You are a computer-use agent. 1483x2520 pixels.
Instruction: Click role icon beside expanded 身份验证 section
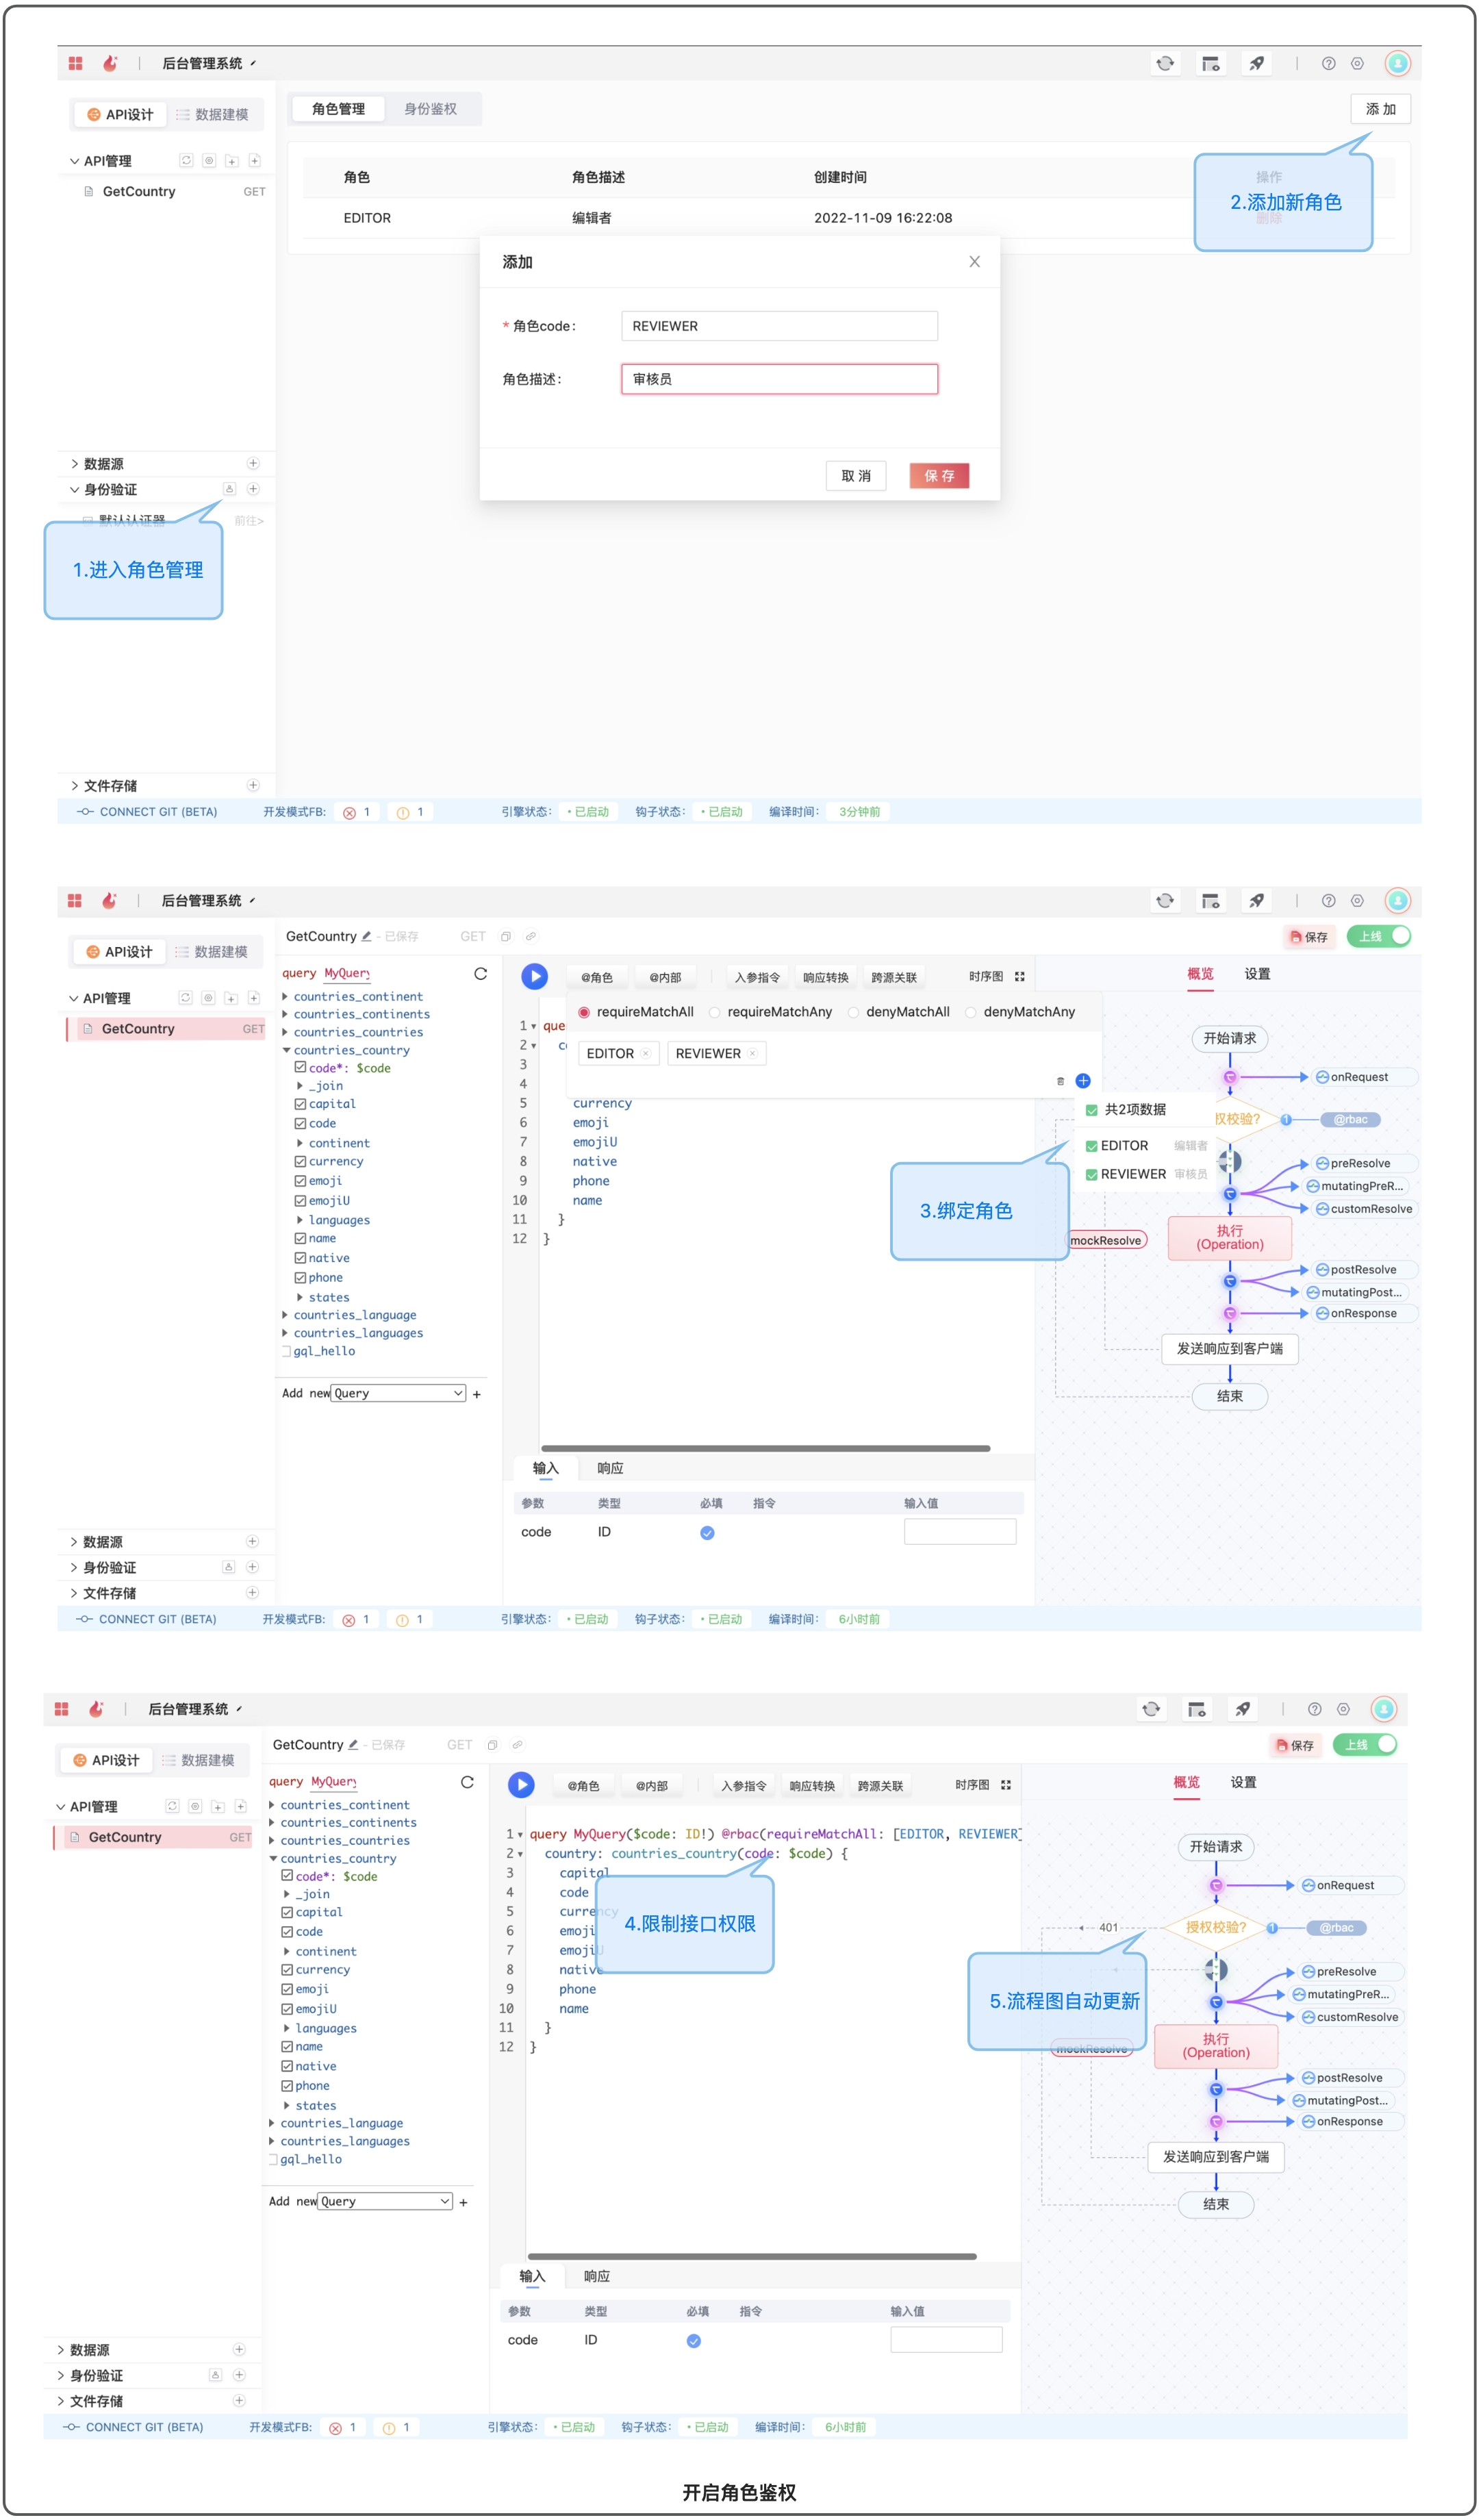pyautogui.click(x=229, y=489)
